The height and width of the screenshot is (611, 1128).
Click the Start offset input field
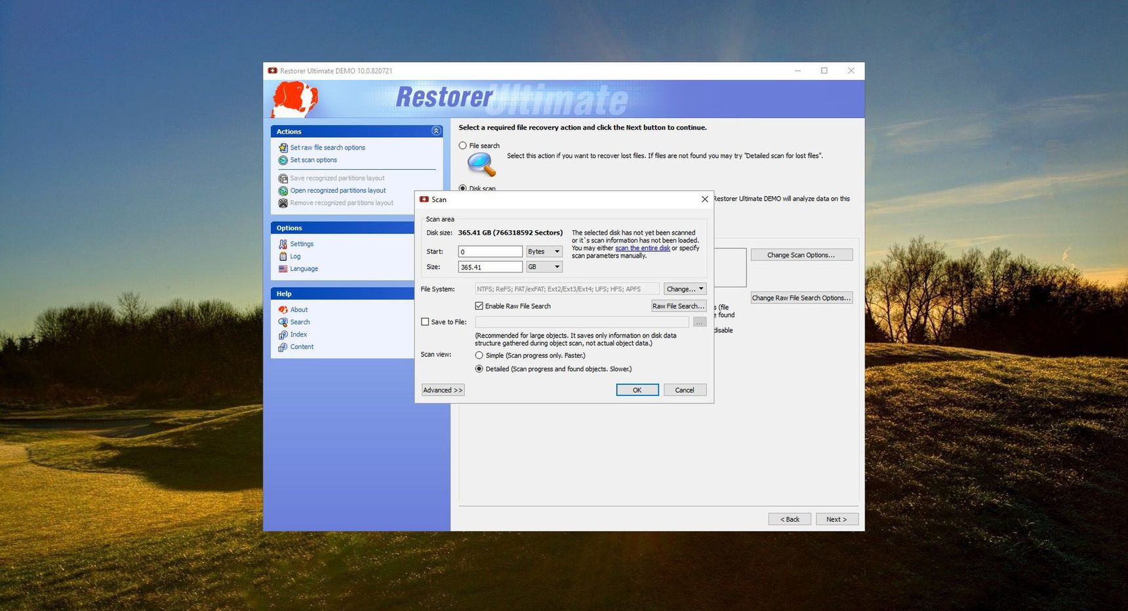point(491,252)
